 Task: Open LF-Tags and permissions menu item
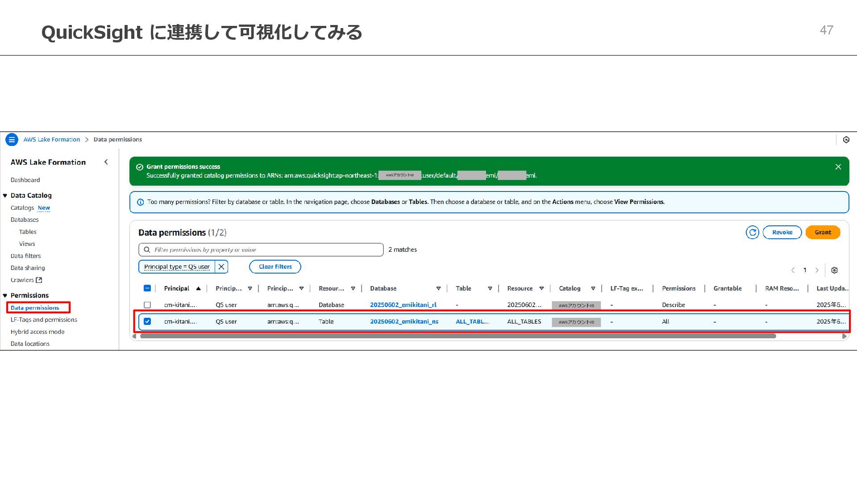point(44,320)
